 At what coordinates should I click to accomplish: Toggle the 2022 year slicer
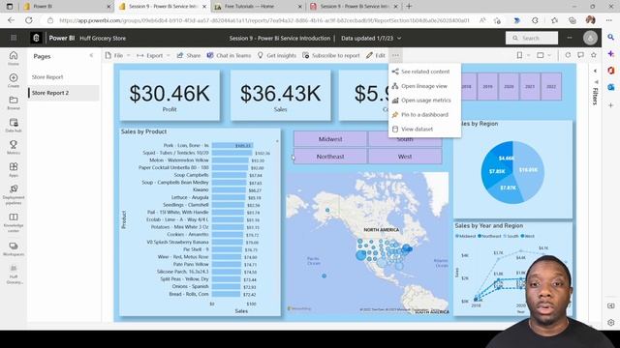point(551,86)
